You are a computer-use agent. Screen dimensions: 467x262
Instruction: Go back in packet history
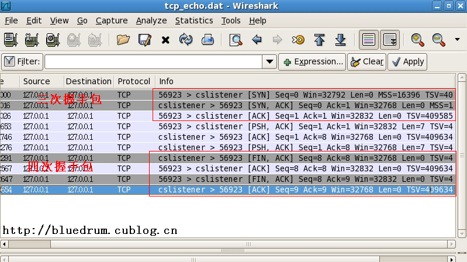coord(257,40)
